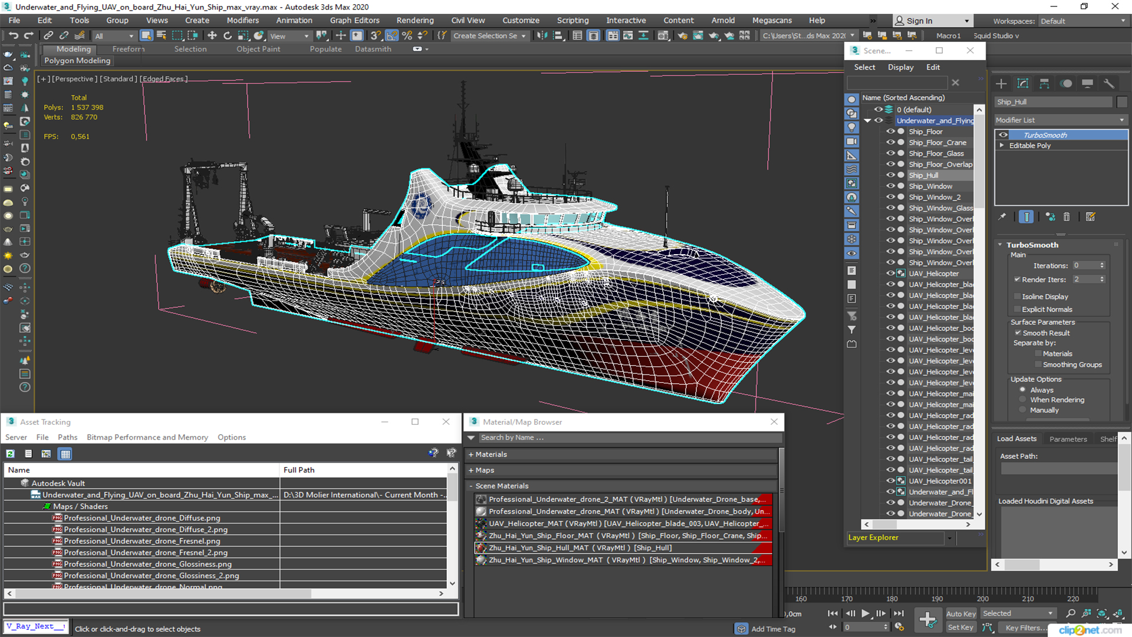
Task: Click the Sign In button
Action: [x=932, y=21]
